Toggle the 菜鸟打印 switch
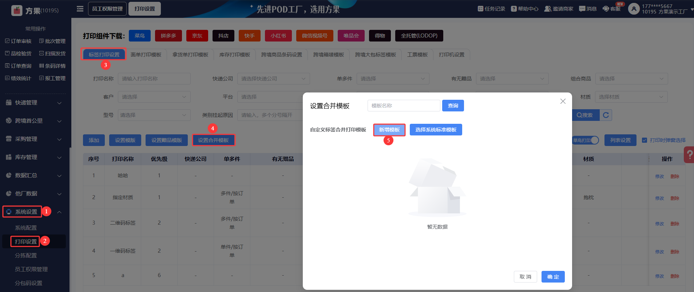This screenshot has width=694, height=292. coord(586,140)
